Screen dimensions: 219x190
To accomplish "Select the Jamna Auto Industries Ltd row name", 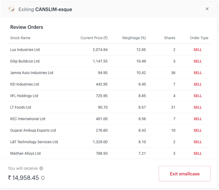I will [32, 73].
